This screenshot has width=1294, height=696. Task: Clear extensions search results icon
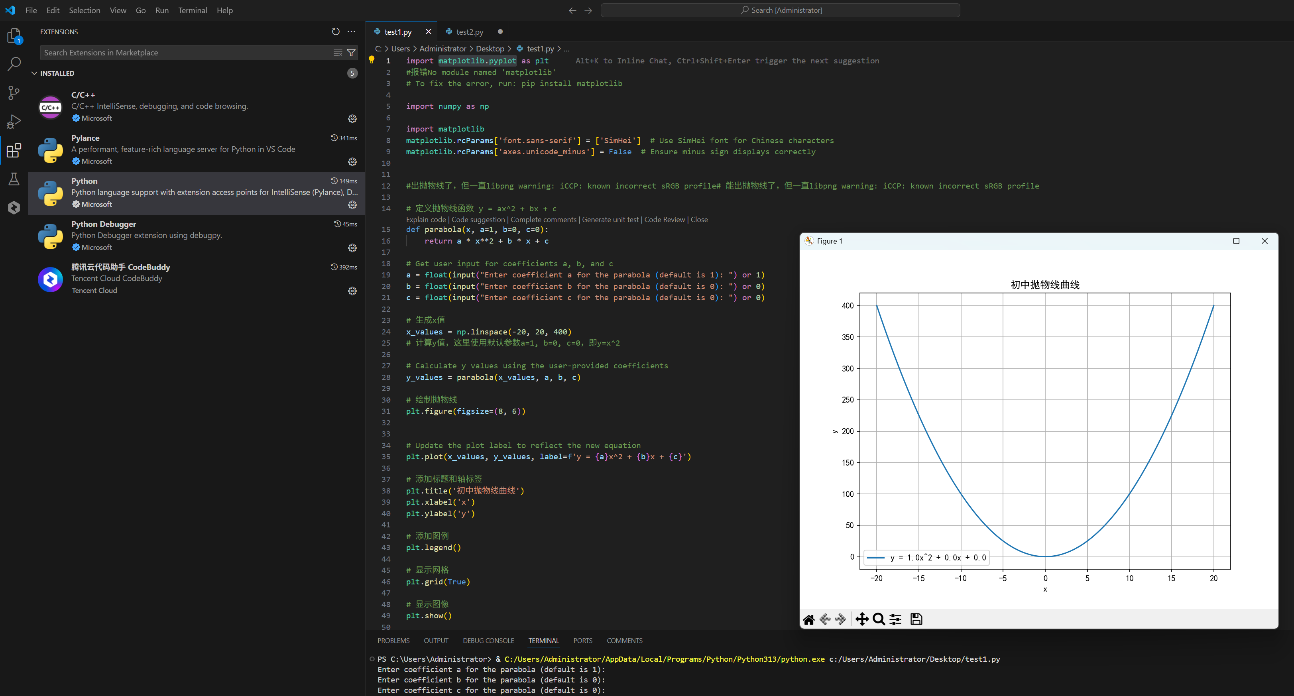click(x=338, y=53)
